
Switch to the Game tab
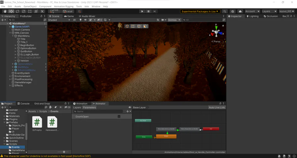tap(69, 16)
